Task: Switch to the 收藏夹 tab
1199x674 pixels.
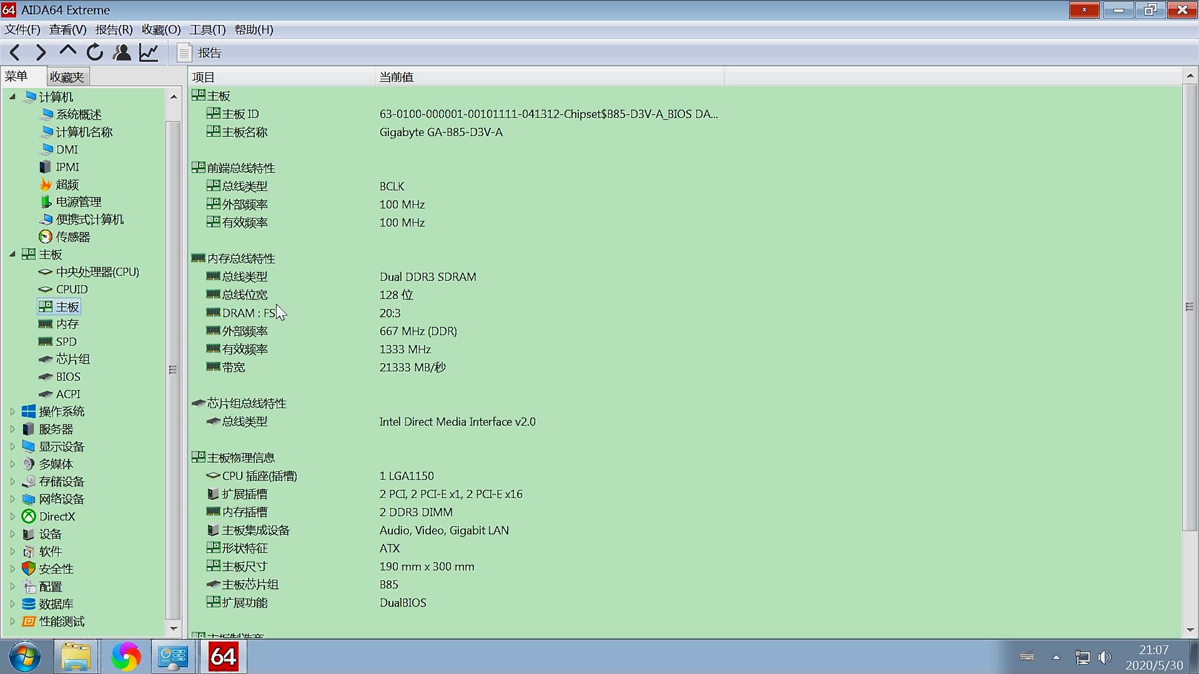Action: click(67, 77)
